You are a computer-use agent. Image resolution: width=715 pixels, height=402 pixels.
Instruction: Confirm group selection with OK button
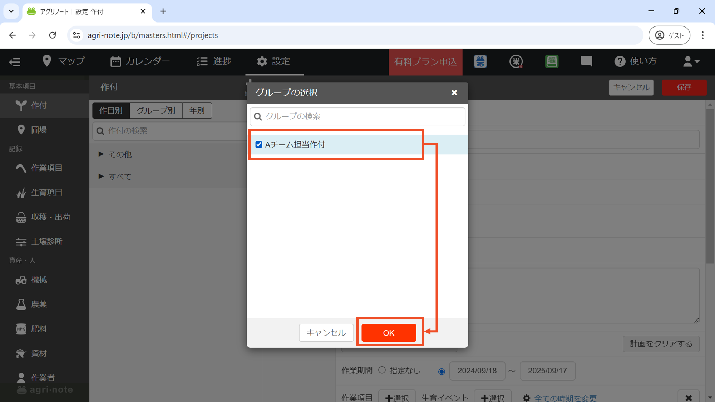tap(389, 333)
